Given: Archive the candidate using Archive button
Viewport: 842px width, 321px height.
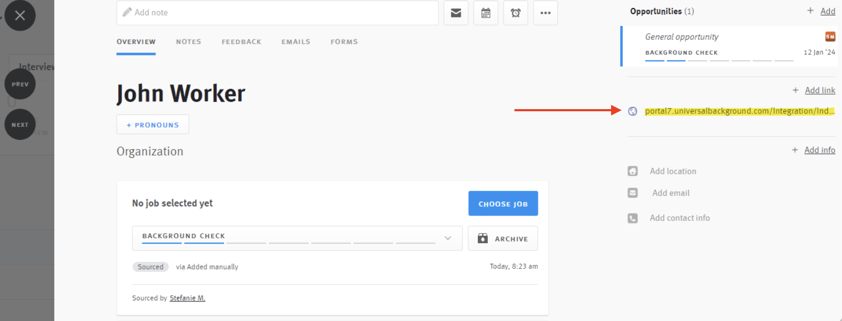Looking at the screenshot, I should pyautogui.click(x=503, y=238).
